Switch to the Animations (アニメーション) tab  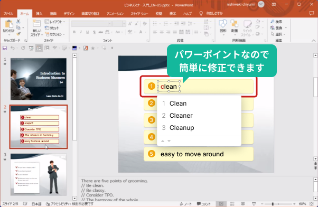pos(115,13)
